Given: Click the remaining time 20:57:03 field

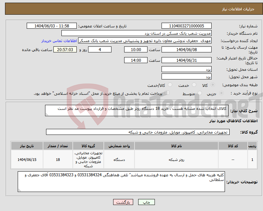Looking at the screenshot, I should coord(65,49).
